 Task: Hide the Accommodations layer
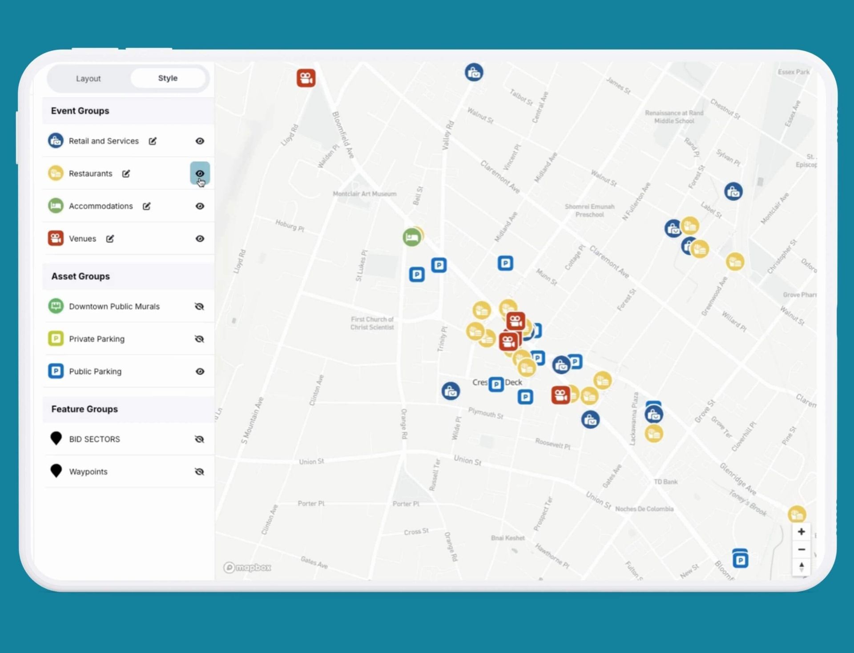(200, 206)
